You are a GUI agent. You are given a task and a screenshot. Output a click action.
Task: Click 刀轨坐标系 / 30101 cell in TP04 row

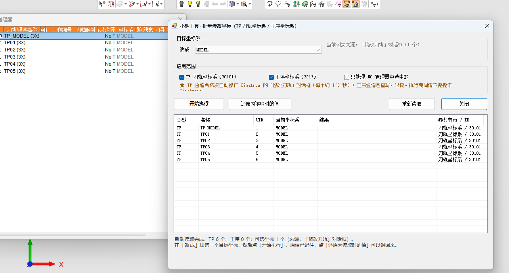click(x=460, y=153)
